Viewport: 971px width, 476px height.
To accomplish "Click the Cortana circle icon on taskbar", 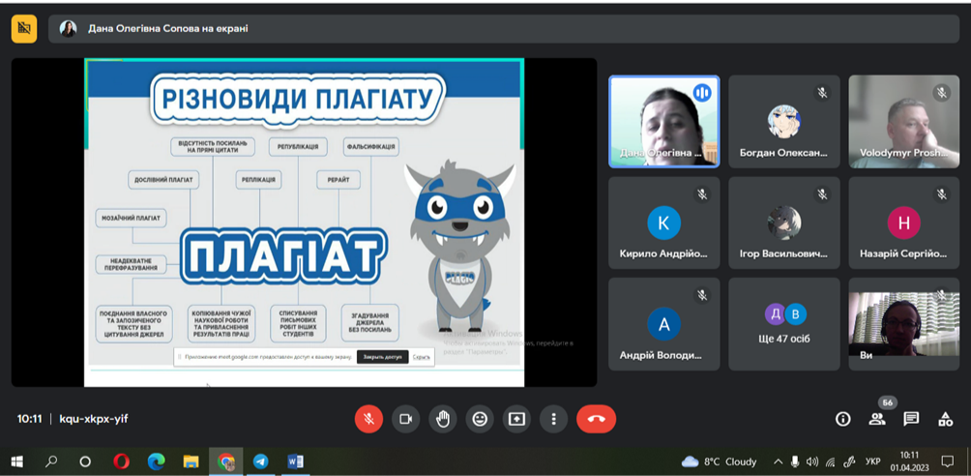I will point(85,461).
